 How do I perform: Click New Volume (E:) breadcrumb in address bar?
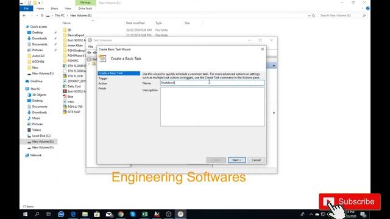81,15
